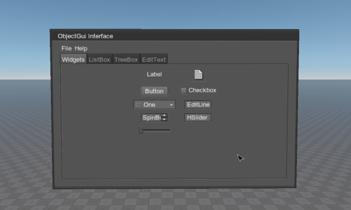The image size is (351, 210).
Task: Toggle the Checkbox option
Action: pyautogui.click(x=184, y=91)
